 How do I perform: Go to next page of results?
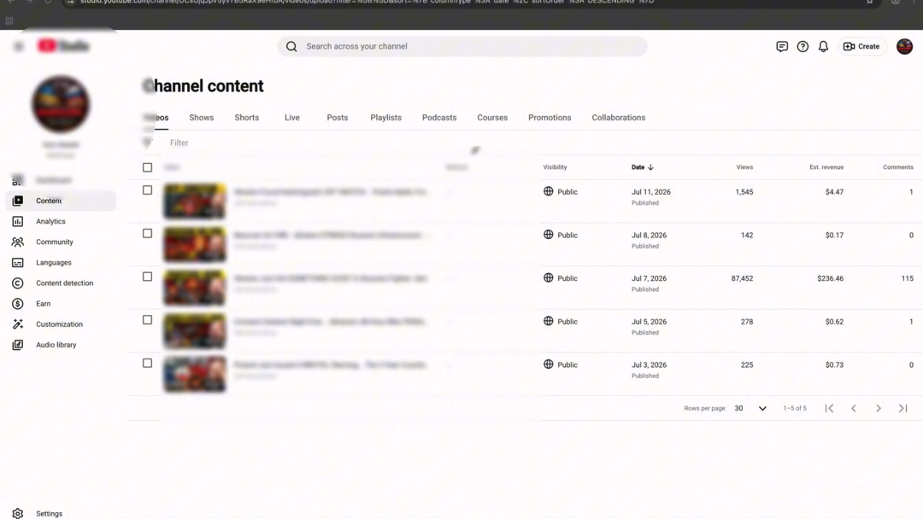879,409
